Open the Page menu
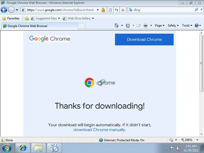Image resolution: width=204 pixels, height=153 pixels. click(x=160, y=25)
